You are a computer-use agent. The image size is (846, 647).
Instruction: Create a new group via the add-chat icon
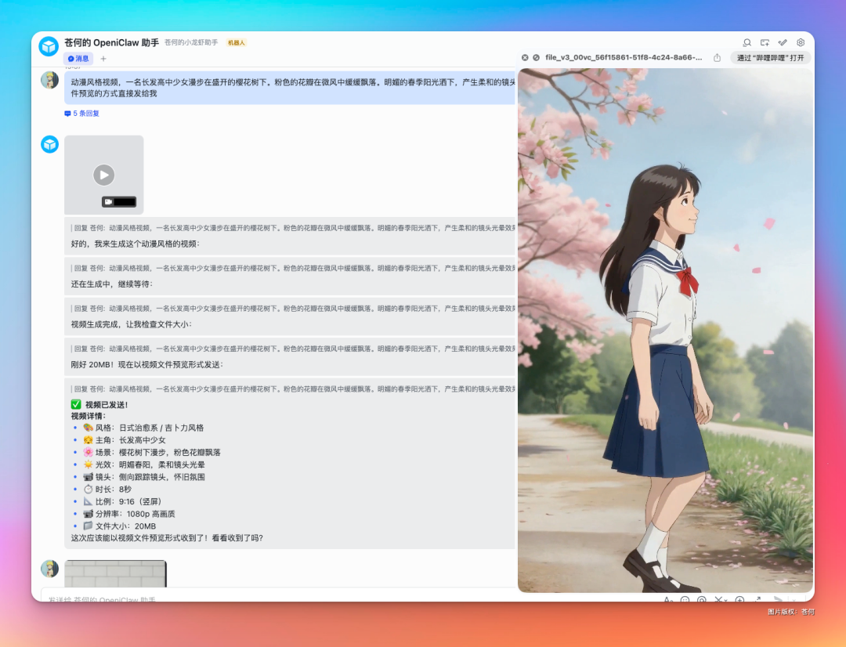(765, 42)
